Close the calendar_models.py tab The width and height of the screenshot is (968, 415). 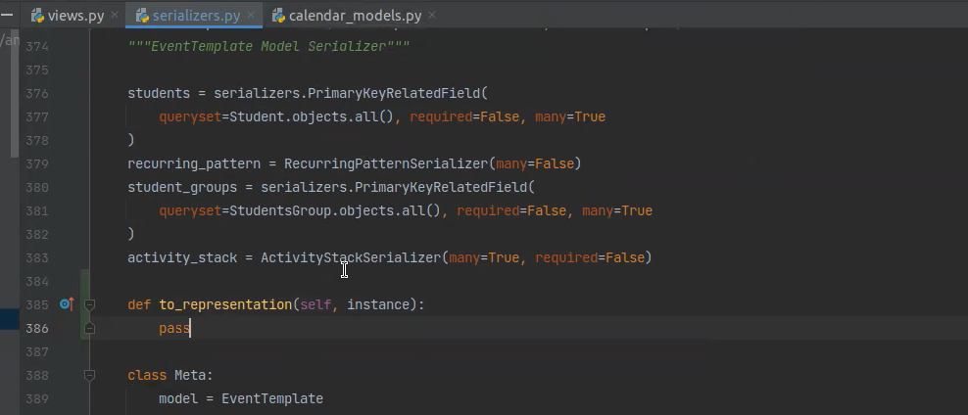point(432,15)
